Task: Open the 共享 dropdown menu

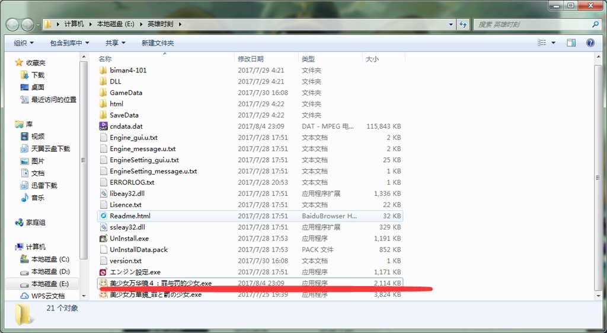Action: tap(115, 43)
